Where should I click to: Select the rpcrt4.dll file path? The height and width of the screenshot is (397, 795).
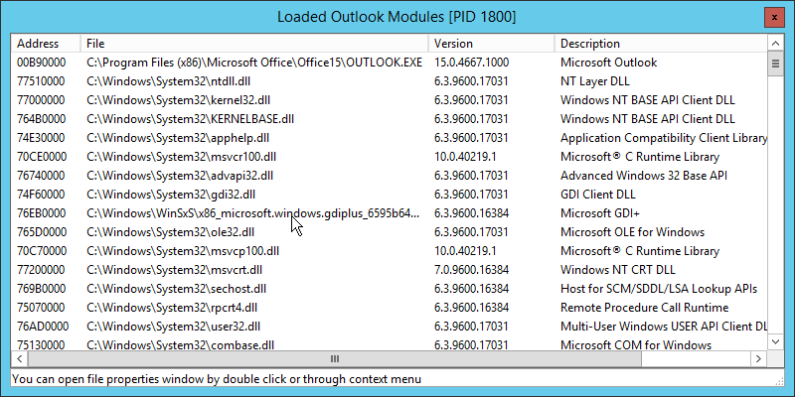coord(172,308)
